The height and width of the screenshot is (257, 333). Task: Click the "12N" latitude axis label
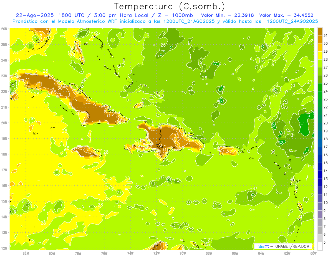tap(4, 248)
